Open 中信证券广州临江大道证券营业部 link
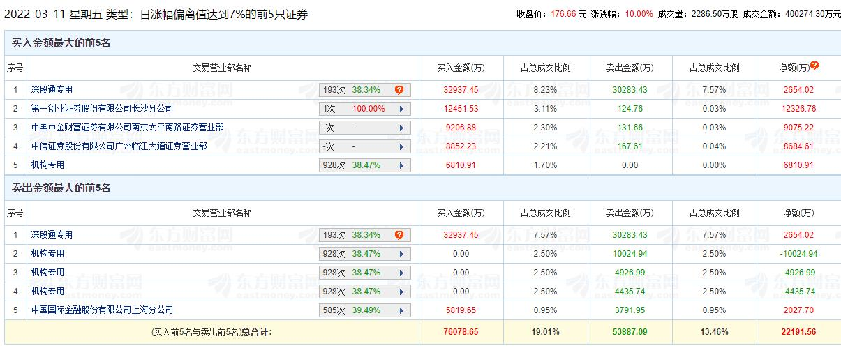 [119, 146]
